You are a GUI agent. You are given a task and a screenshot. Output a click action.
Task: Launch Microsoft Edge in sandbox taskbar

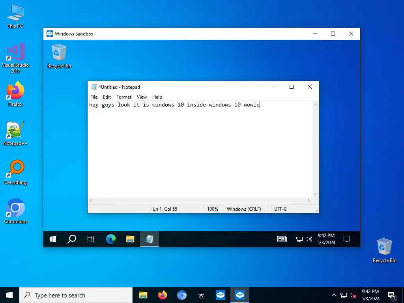click(111, 239)
